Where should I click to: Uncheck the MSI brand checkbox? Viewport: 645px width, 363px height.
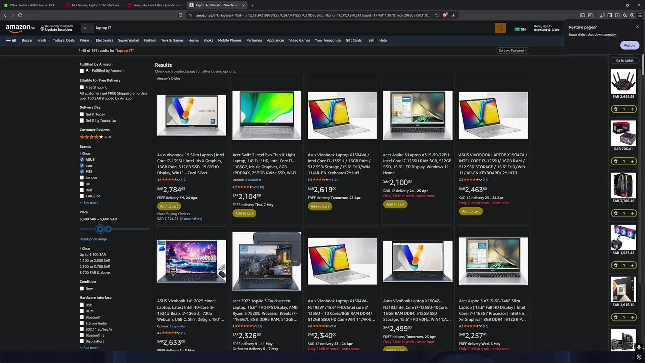coord(82,172)
